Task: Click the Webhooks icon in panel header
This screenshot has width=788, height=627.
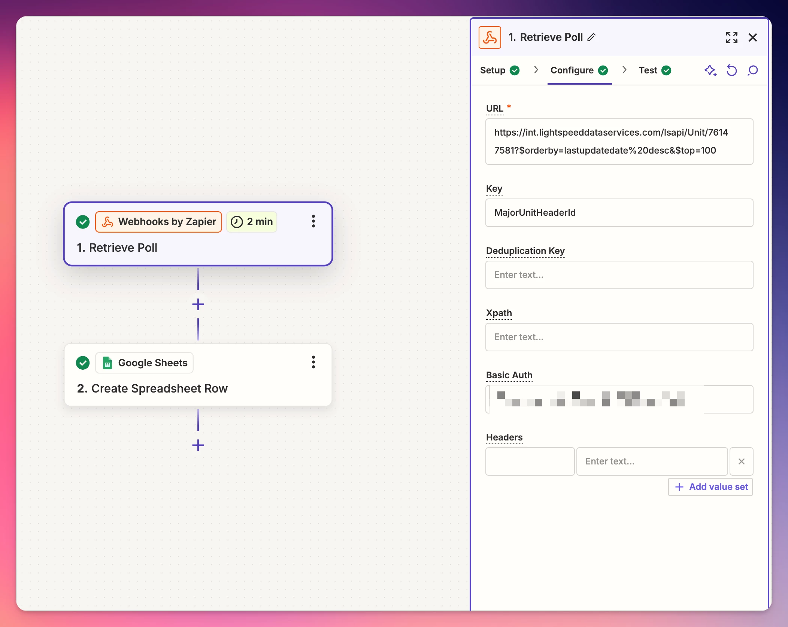Action: (x=490, y=37)
